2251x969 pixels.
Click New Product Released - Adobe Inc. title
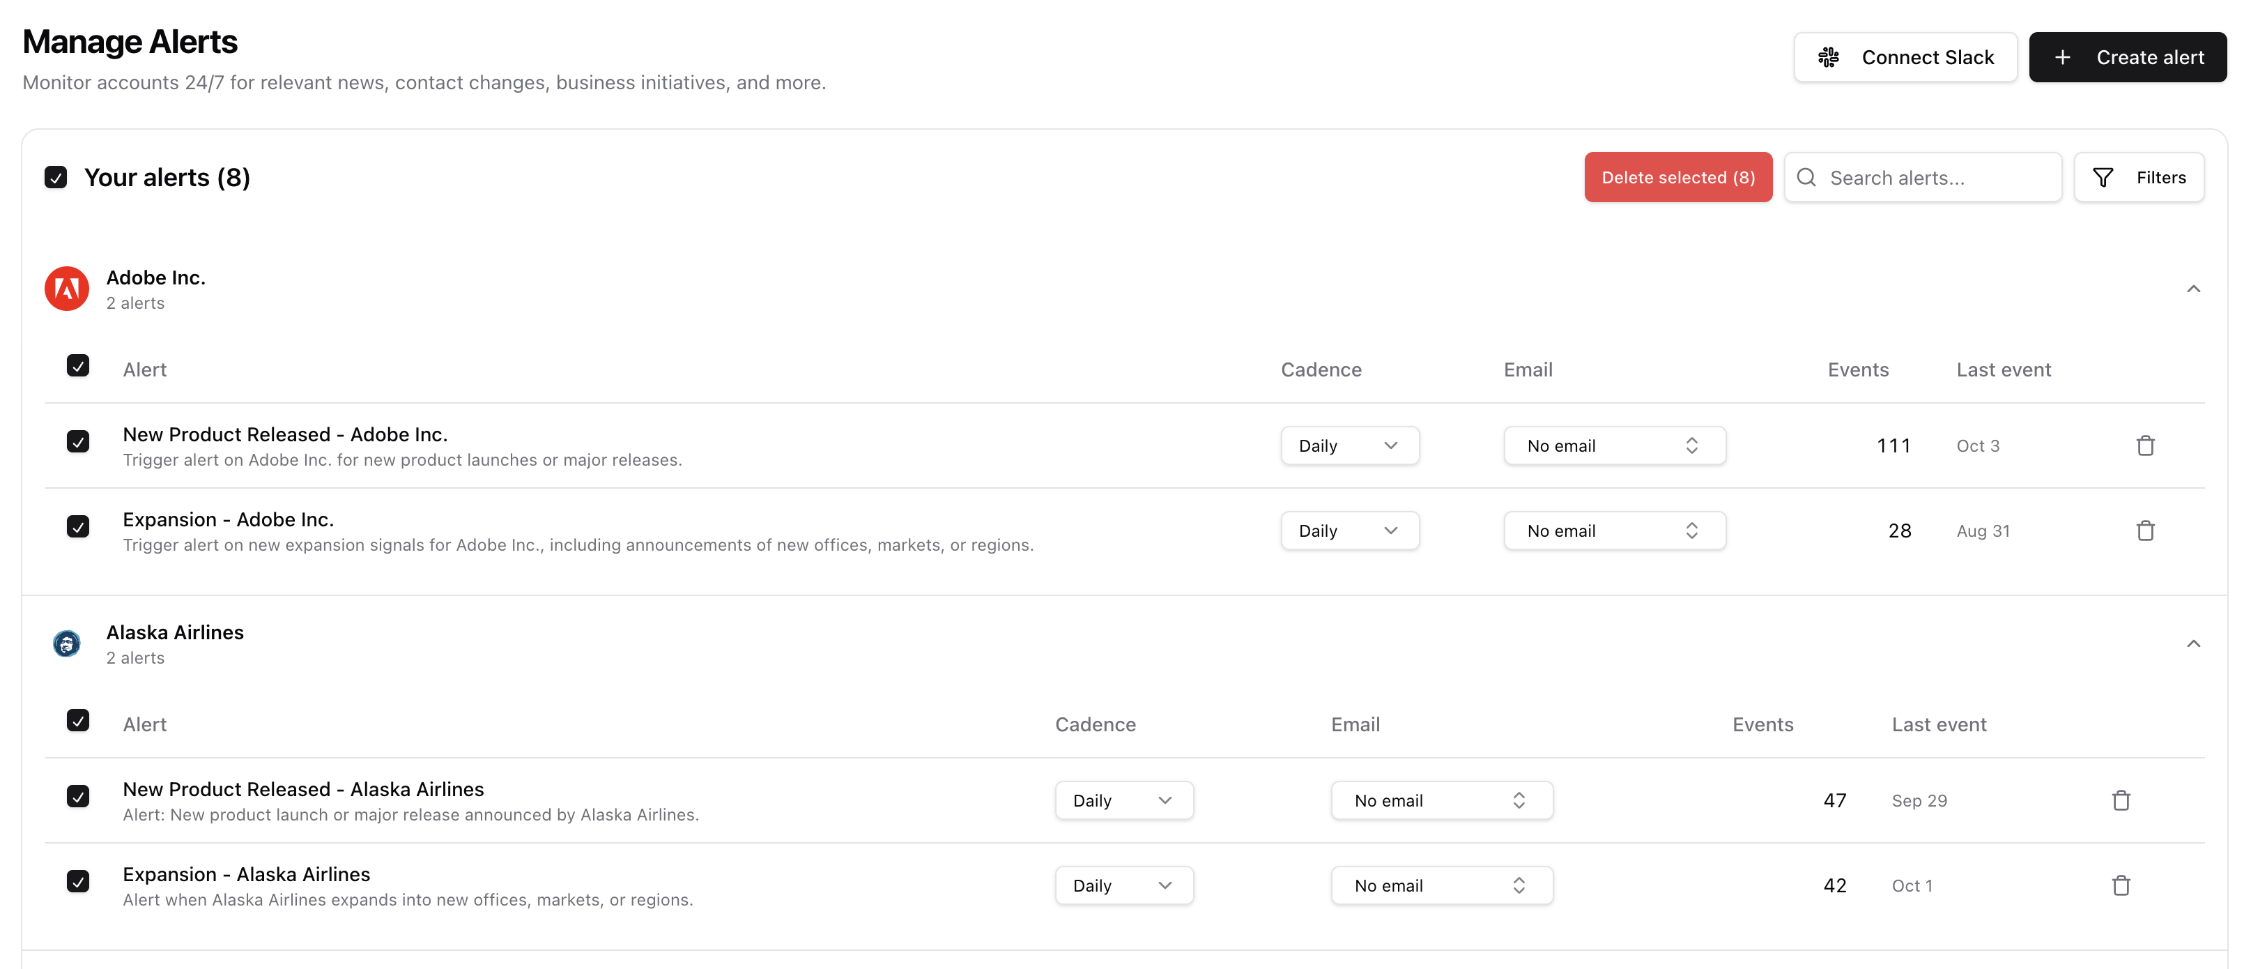[285, 434]
